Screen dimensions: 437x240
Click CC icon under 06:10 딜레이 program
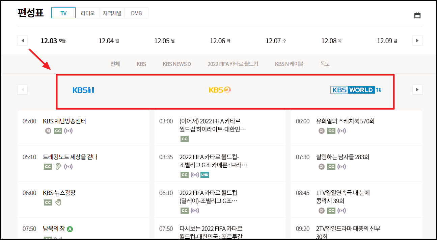click(x=185, y=211)
